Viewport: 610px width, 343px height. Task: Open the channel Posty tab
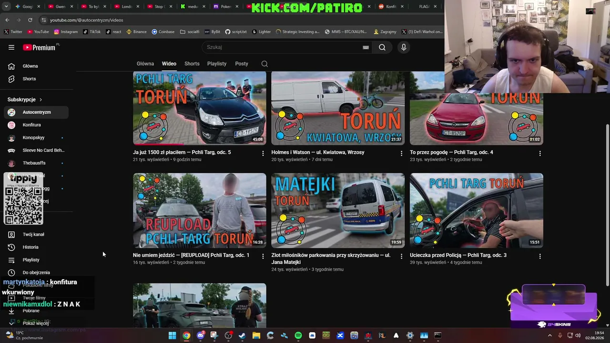click(x=242, y=63)
